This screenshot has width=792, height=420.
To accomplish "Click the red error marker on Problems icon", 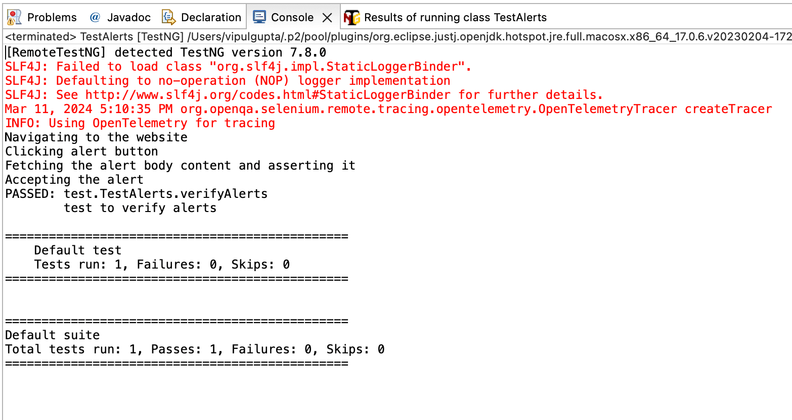I will [12, 14].
